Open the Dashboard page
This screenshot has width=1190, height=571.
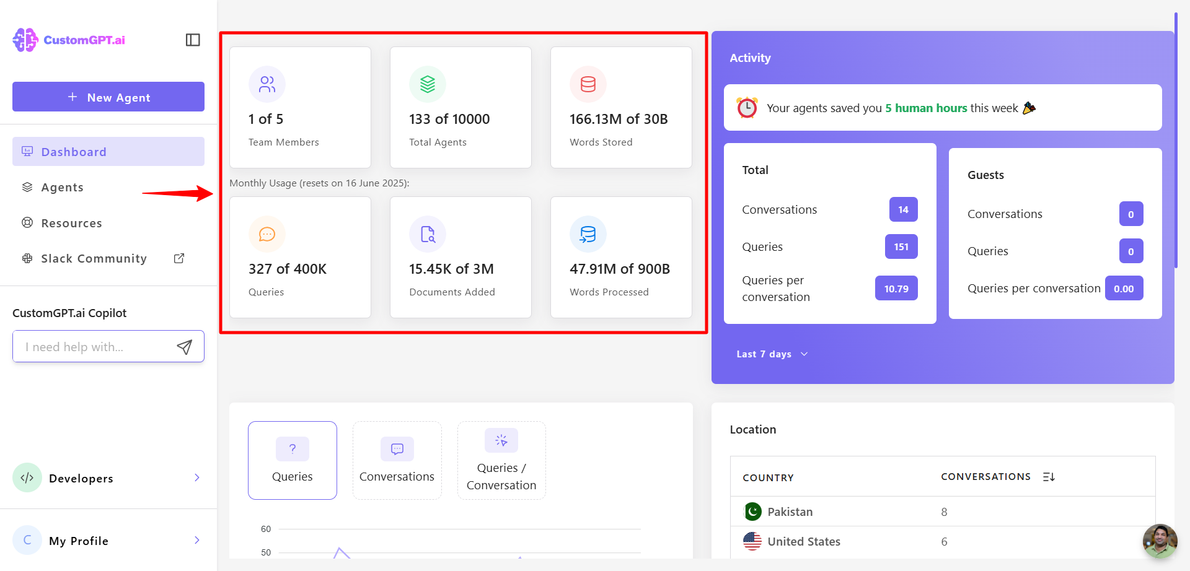[108, 152]
